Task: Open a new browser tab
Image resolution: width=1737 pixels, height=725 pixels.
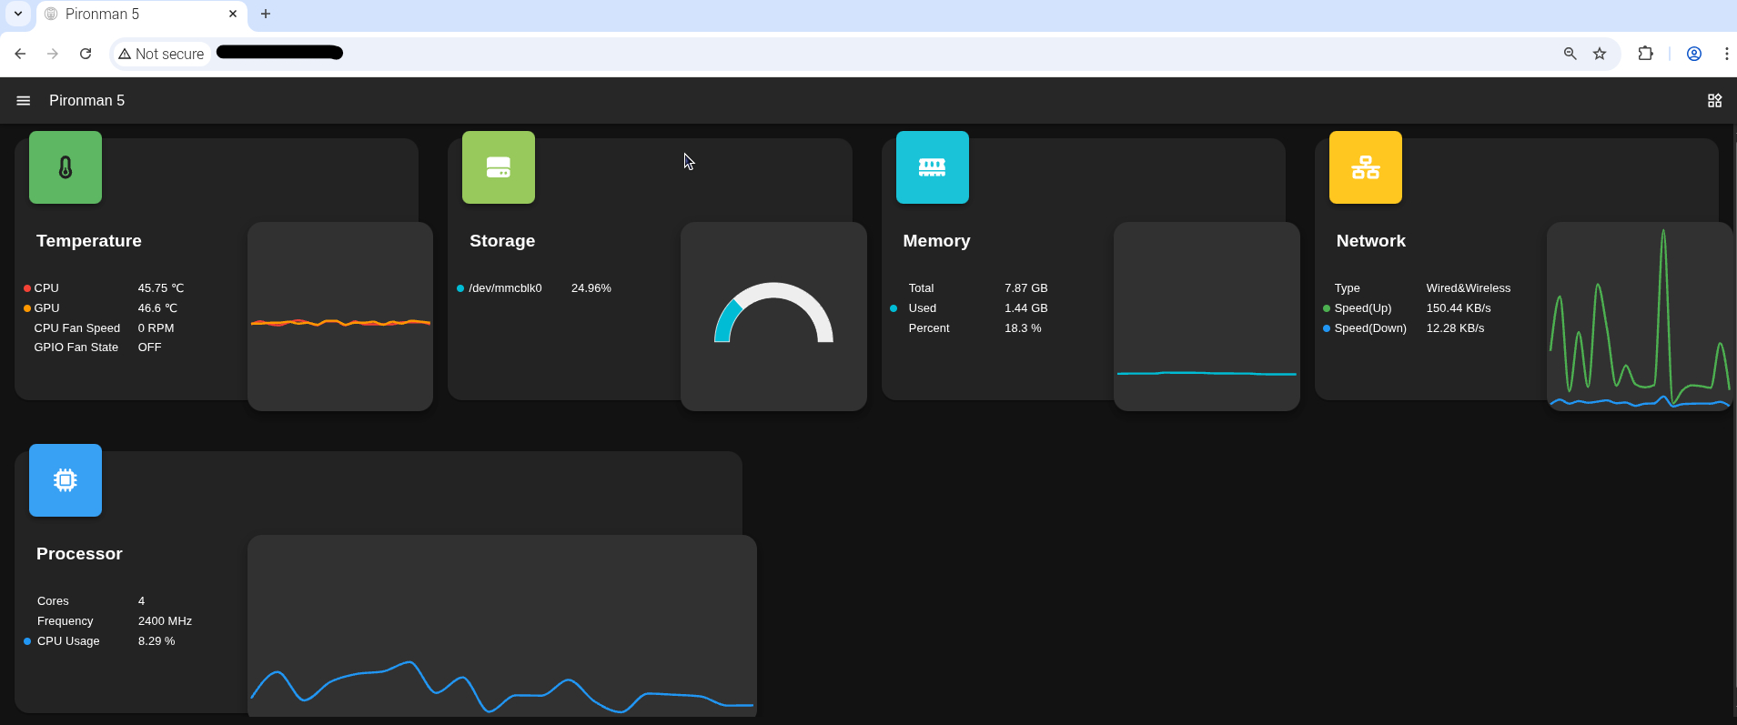Action: click(266, 15)
